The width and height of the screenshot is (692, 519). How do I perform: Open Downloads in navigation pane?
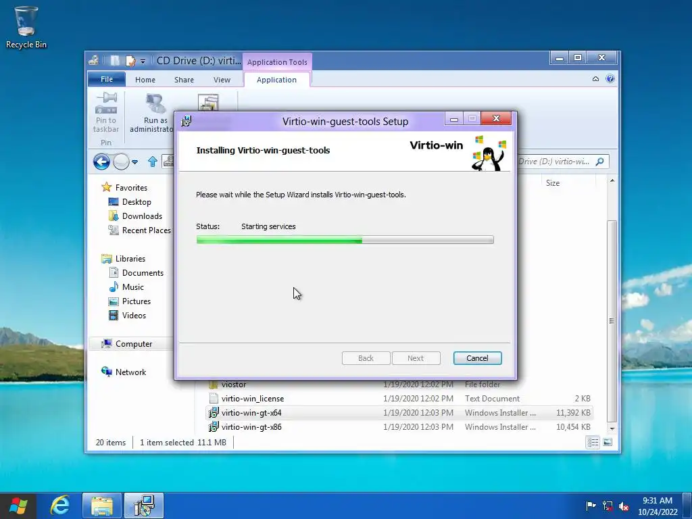142,216
